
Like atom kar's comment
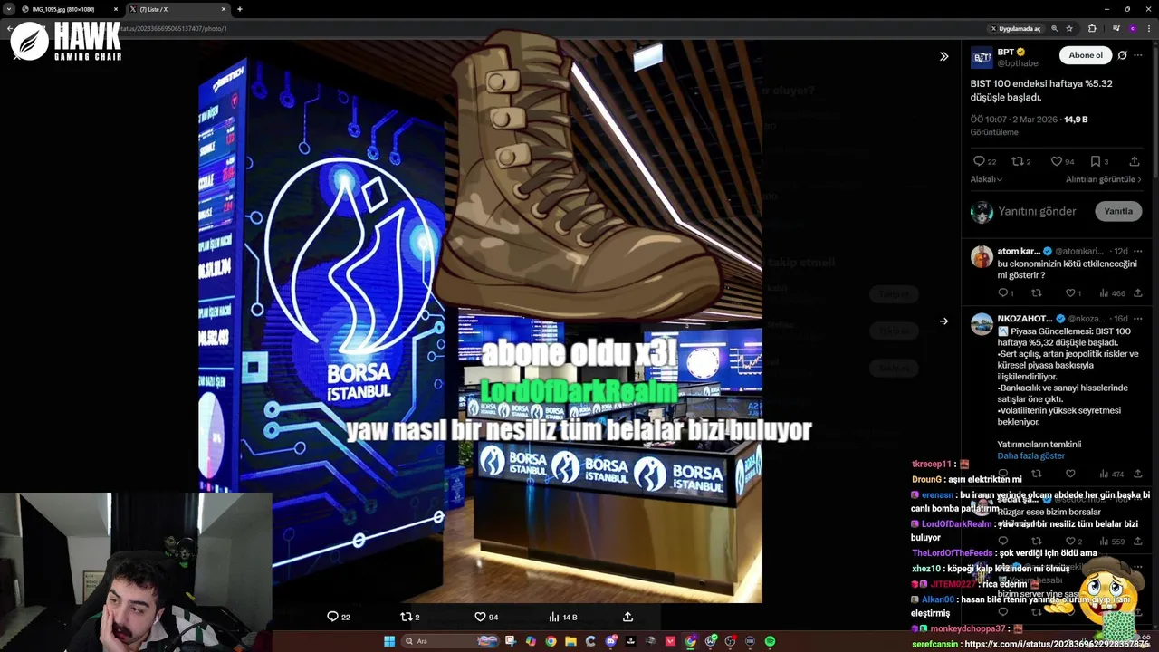tap(1070, 292)
